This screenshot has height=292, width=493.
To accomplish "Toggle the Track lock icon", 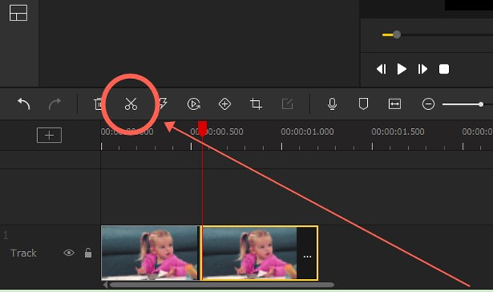I will (88, 253).
